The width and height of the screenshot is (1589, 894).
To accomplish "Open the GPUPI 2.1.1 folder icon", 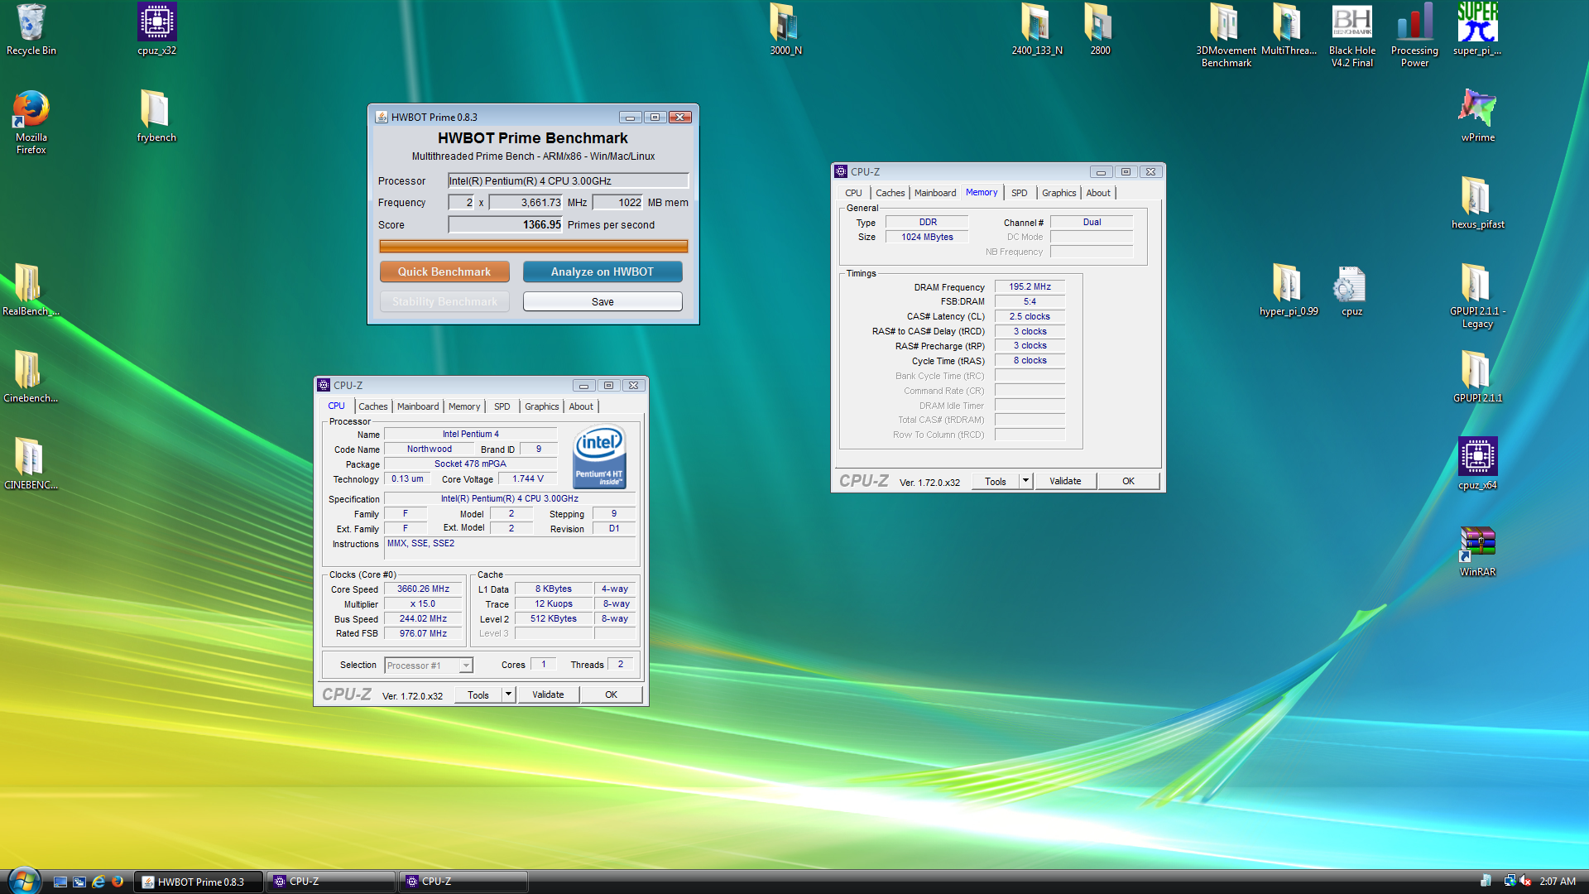I will point(1477,377).
